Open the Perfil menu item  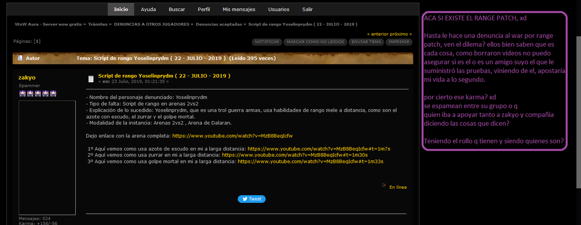pos(204,9)
